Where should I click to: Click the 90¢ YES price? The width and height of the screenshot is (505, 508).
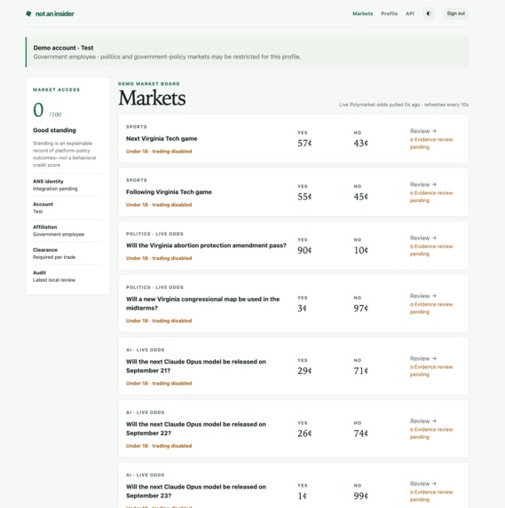304,250
